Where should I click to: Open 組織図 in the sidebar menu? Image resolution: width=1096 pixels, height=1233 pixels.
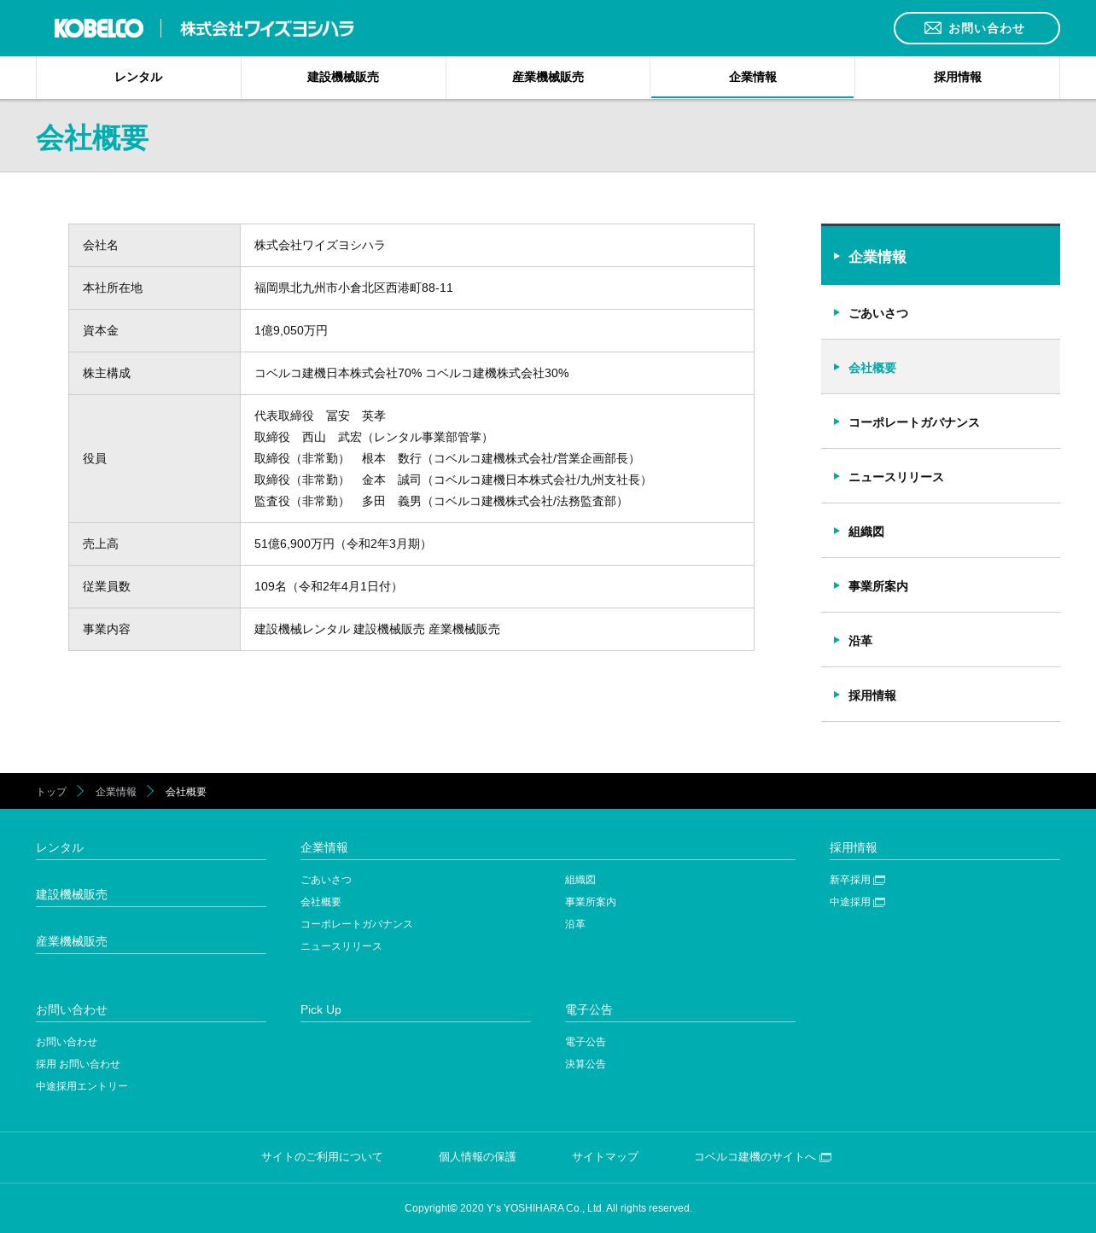941,532
